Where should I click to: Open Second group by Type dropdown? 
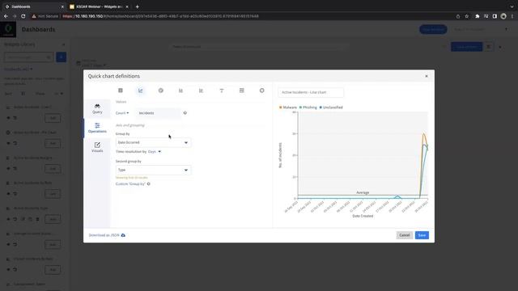tap(153, 170)
